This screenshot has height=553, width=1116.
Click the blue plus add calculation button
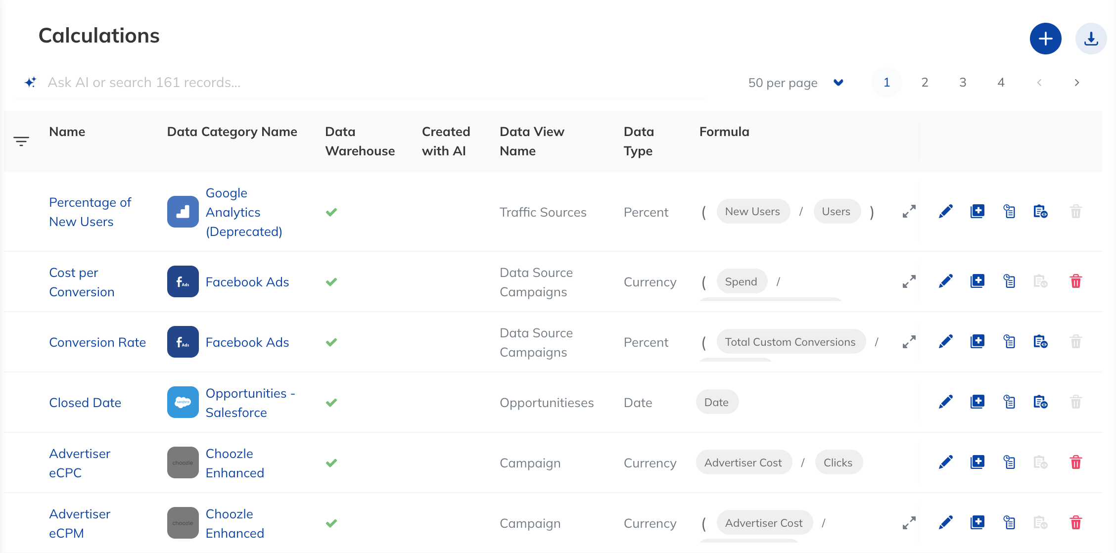pos(1045,39)
